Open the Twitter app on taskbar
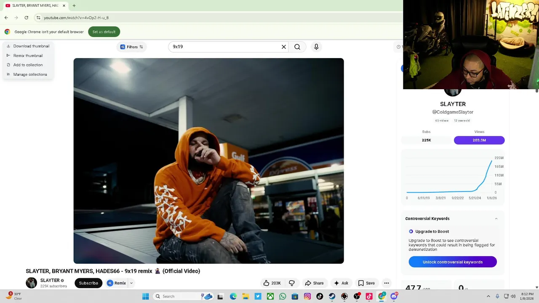Viewport: 539px width, 303px height. tap(258, 296)
